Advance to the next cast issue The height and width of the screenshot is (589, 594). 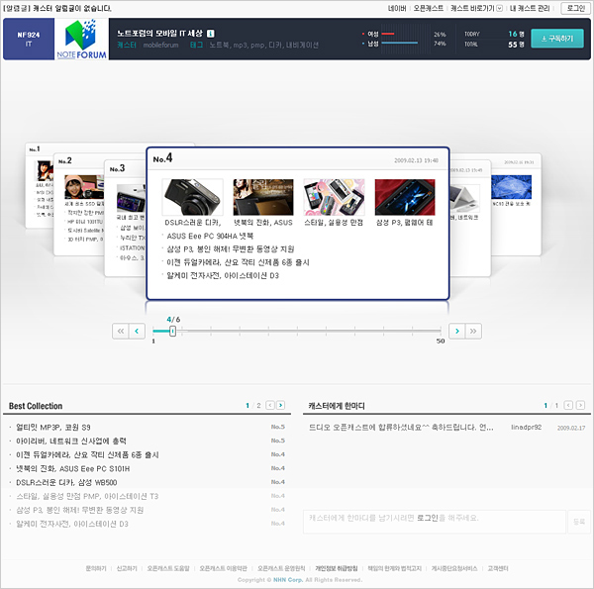(x=456, y=331)
